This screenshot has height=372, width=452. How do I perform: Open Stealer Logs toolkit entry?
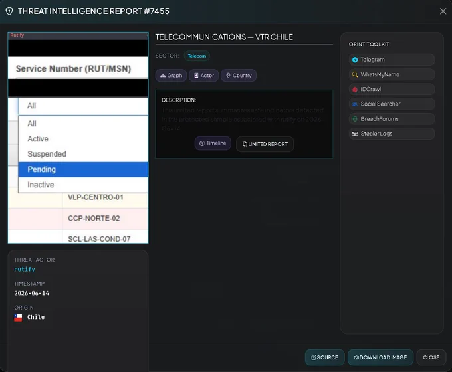(x=392, y=134)
